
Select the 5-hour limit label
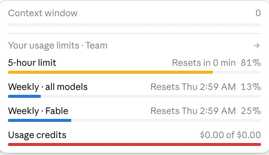32,63
